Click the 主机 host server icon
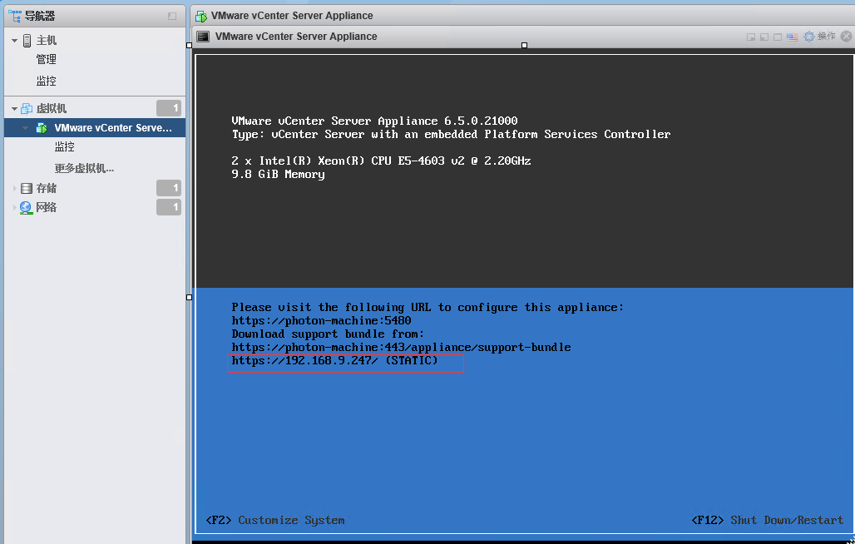The image size is (855, 544). (x=27, y=40)
